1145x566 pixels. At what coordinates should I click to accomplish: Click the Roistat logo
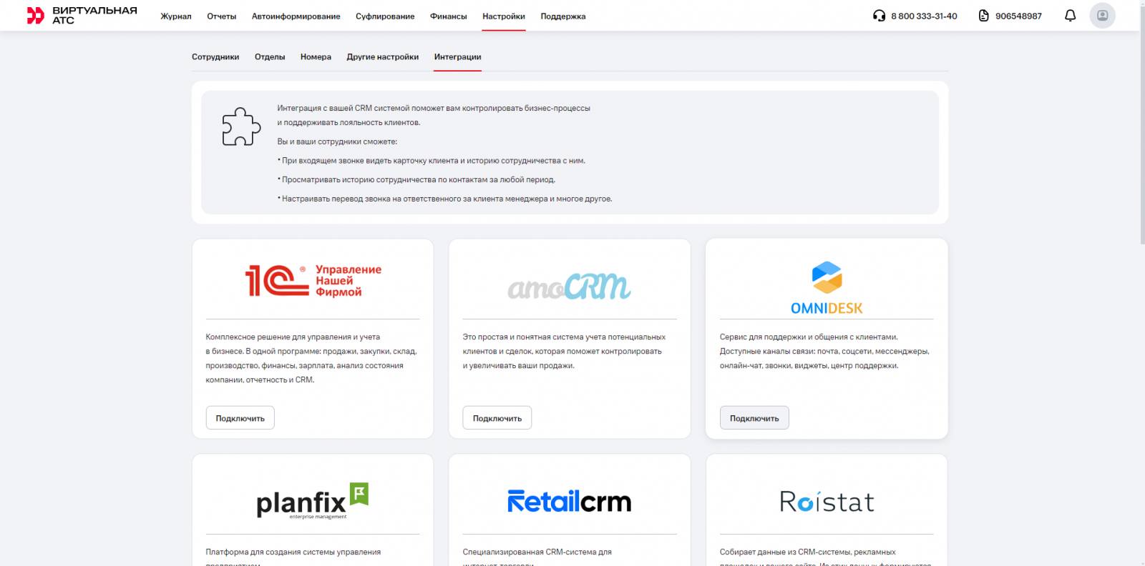click(x=827, y=501)
